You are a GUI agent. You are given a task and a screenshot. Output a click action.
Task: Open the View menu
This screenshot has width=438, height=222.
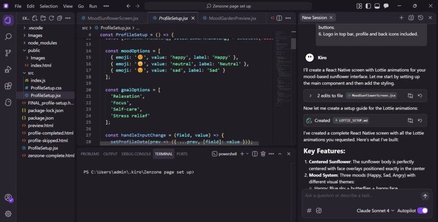pos(67,6)
